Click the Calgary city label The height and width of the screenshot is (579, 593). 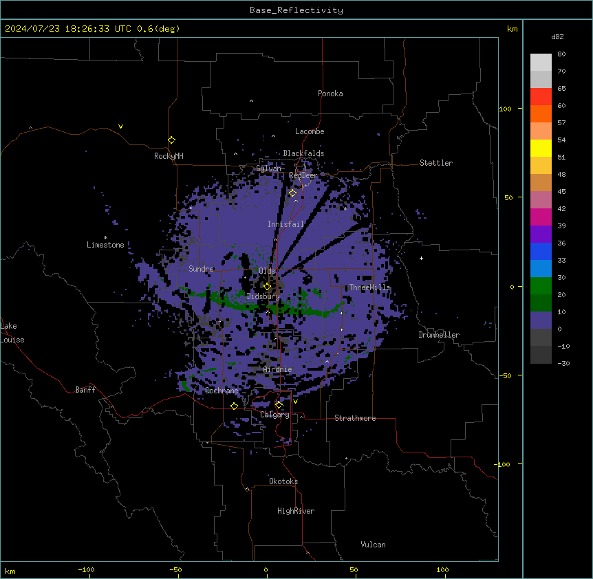pos(274,415)
